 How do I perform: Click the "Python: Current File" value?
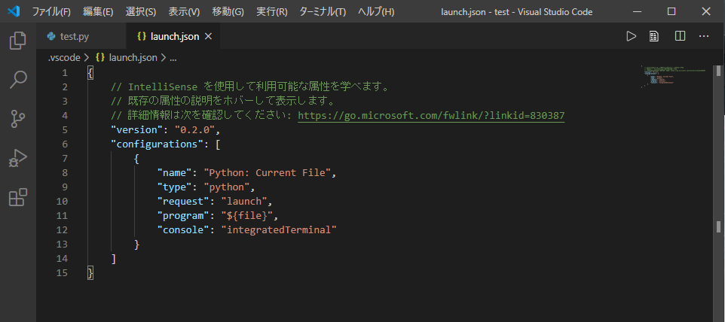coord(266,172)
